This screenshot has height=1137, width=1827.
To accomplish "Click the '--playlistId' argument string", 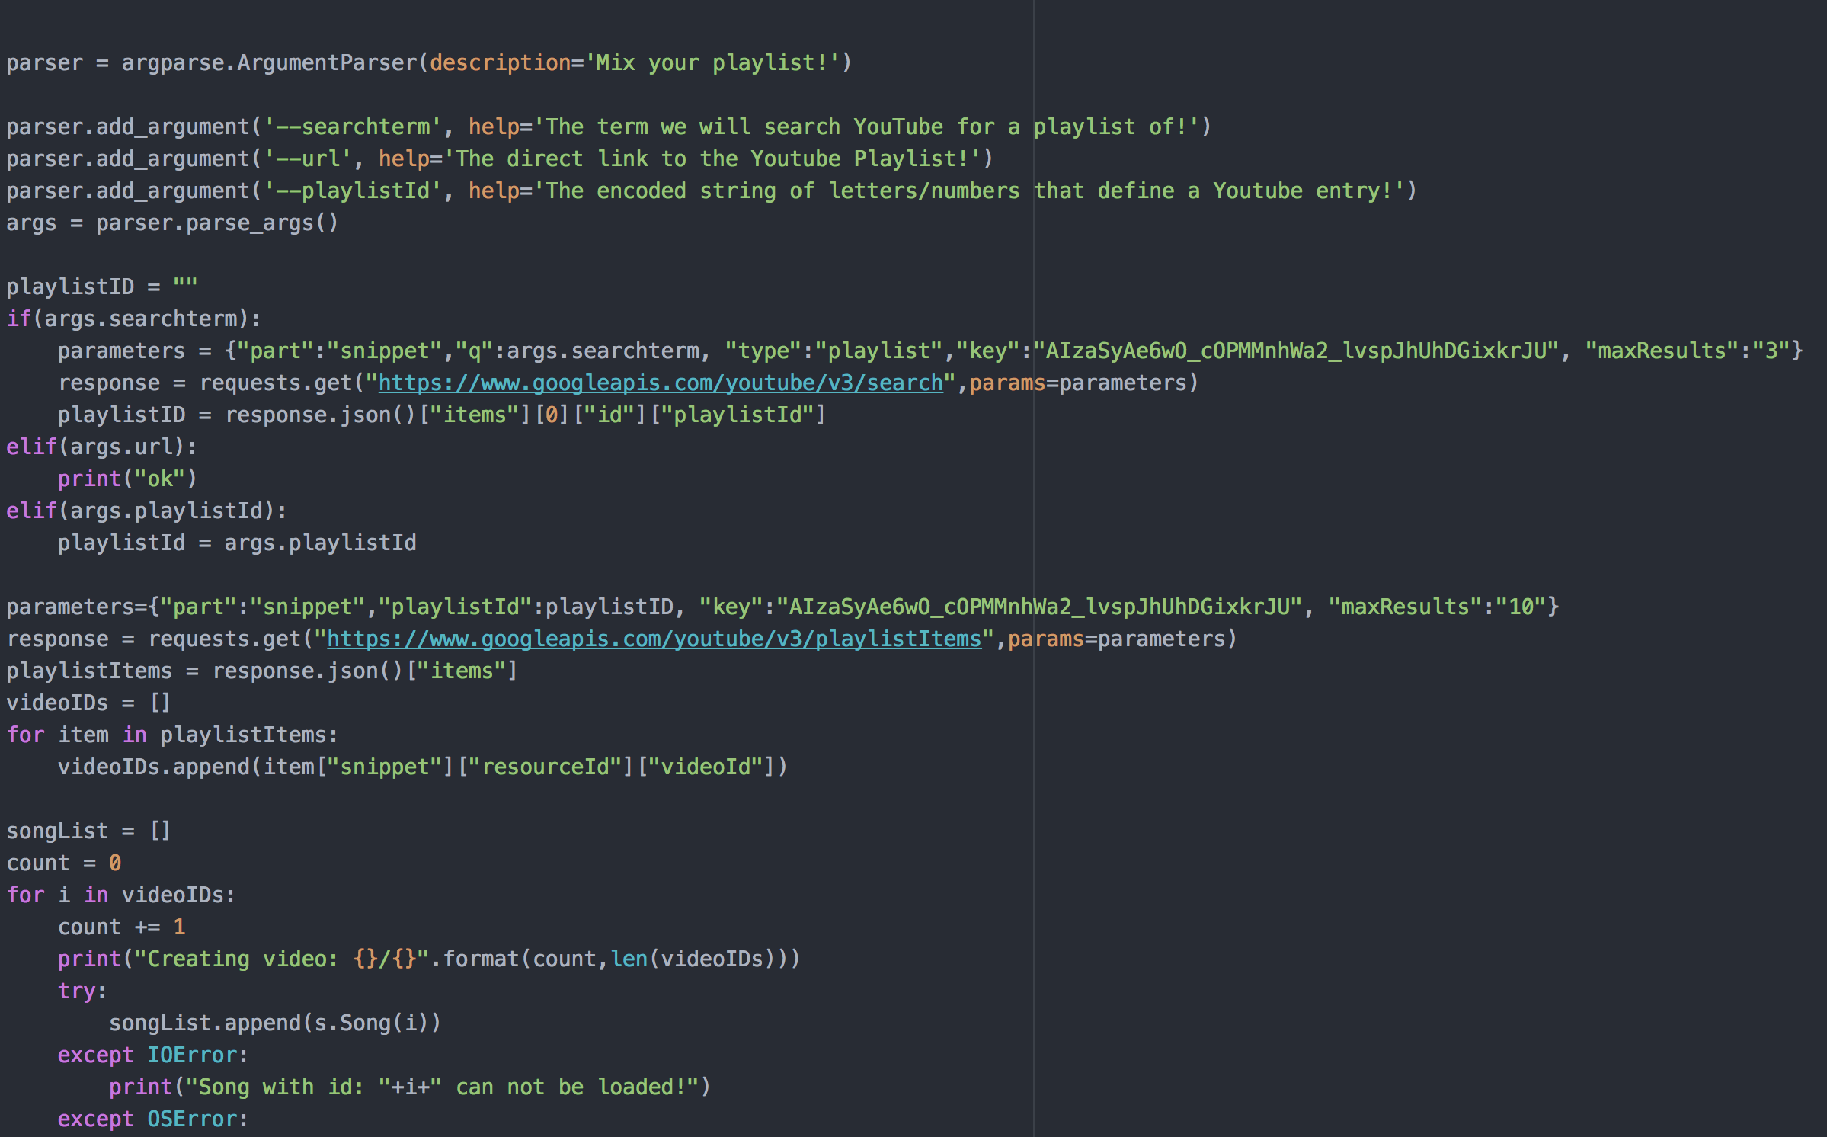I will point(352,191).
